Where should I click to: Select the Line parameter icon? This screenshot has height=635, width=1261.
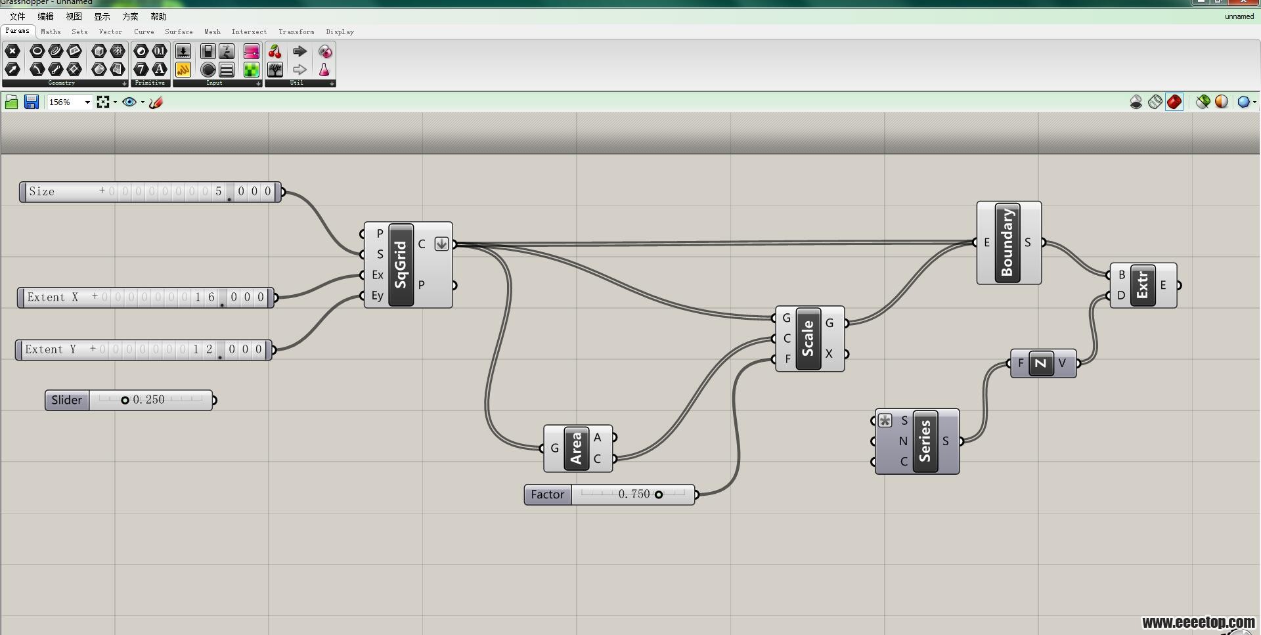[x=55, y=69]
